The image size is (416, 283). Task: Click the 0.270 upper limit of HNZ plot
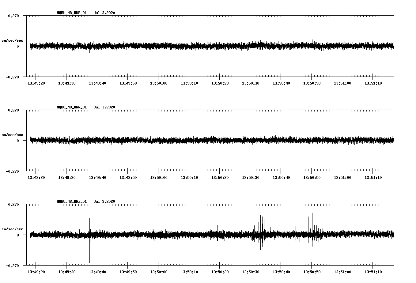pos(13,204)
